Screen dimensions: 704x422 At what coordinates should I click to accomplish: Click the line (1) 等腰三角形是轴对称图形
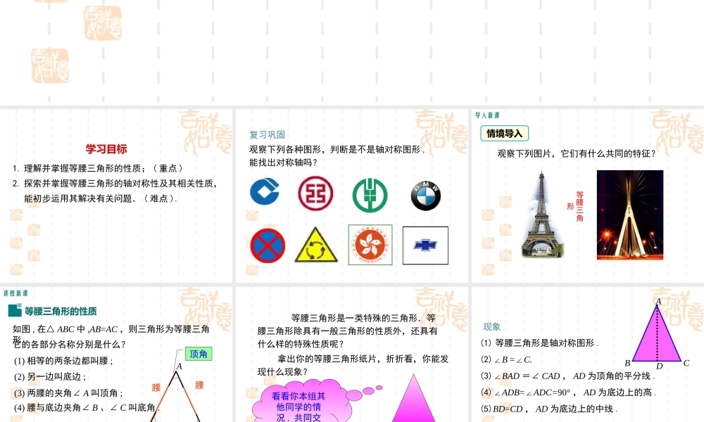540,343
